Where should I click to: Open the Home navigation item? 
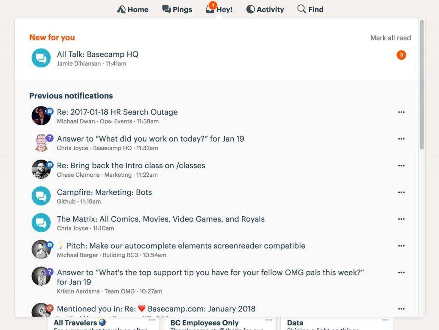point(132,9)
